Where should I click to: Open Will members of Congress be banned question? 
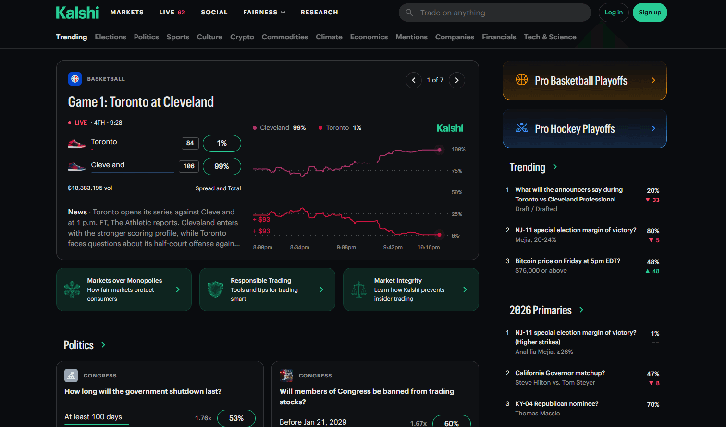(367, 397)
